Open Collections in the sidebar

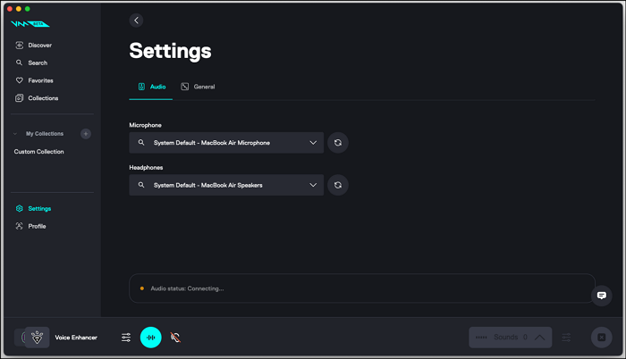click(x=43, y=98)
